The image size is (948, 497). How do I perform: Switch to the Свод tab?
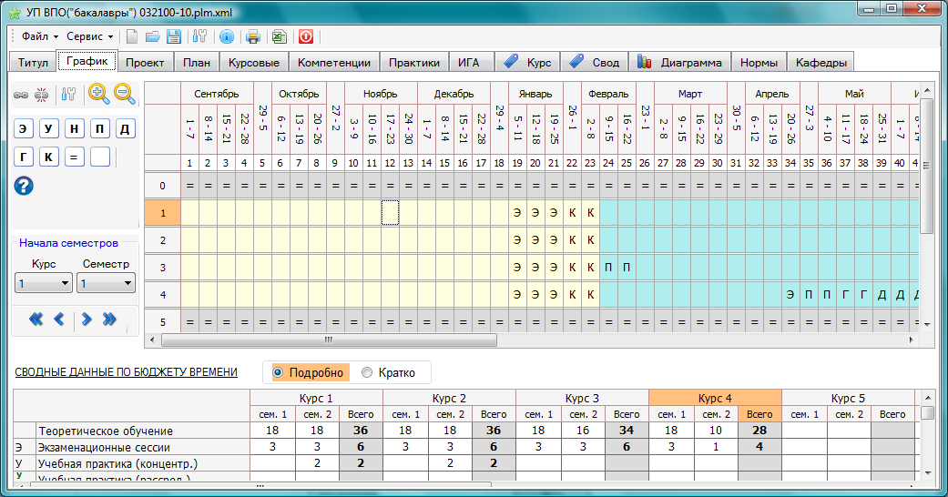click(595, 62)
